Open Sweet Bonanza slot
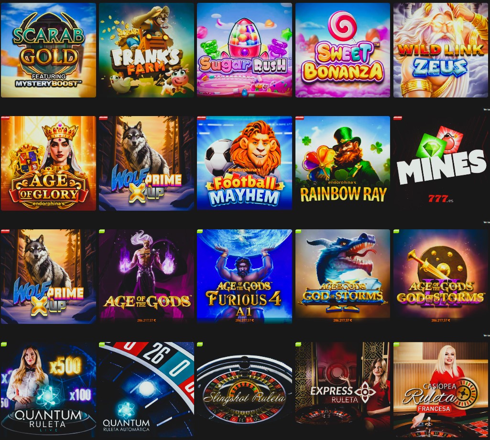Image resolution: width=490 pixels, height=440 pixels. [343, 50]
